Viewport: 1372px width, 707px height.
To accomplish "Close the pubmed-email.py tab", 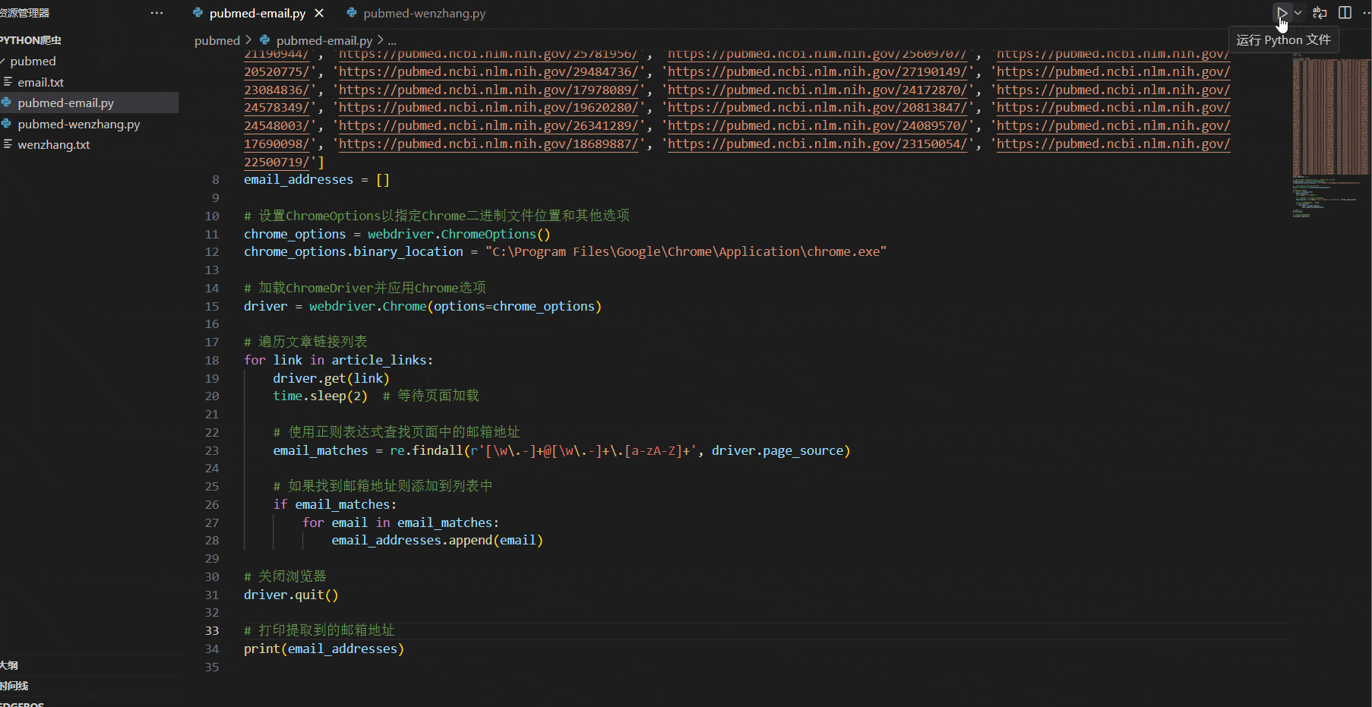I will [319, 13].
